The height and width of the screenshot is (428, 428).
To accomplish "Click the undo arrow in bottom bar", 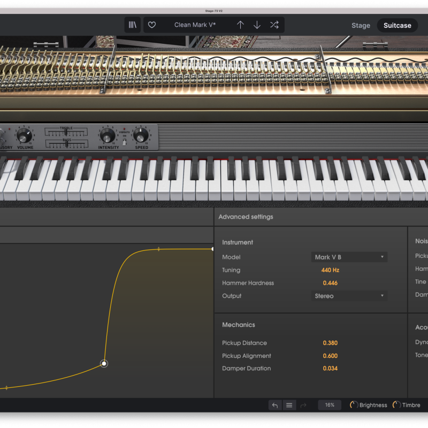I will (275, 405).
